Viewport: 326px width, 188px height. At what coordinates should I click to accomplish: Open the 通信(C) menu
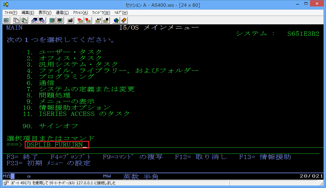tap(62, 13)
